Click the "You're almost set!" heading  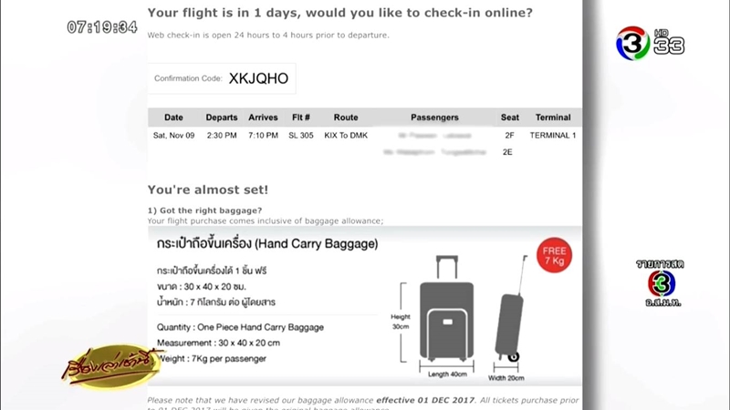pos(208,190)
